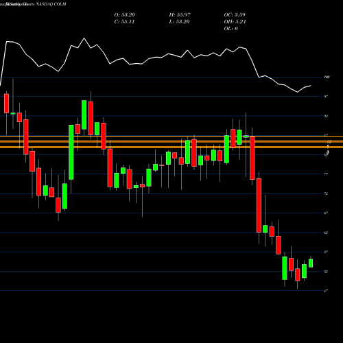Click the OL: 0 reading
Image resolution: width=343 pixels, height=343 pixels.
231,28
